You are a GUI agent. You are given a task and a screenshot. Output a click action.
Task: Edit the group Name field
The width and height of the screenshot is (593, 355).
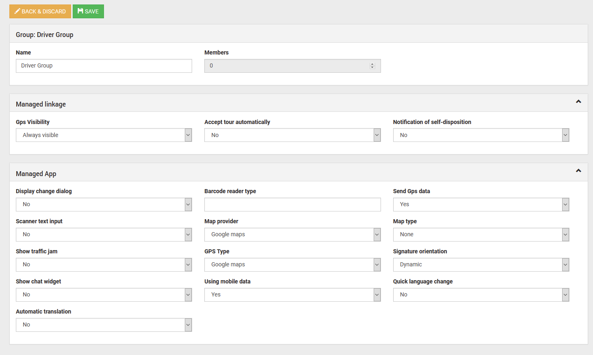point(104,66)
